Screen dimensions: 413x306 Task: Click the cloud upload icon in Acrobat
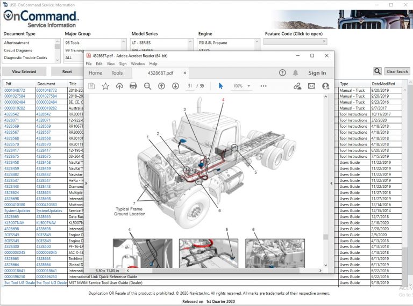(x=119, y=86)
